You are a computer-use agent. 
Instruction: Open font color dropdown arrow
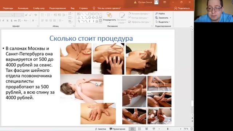[x=36, y=21]
